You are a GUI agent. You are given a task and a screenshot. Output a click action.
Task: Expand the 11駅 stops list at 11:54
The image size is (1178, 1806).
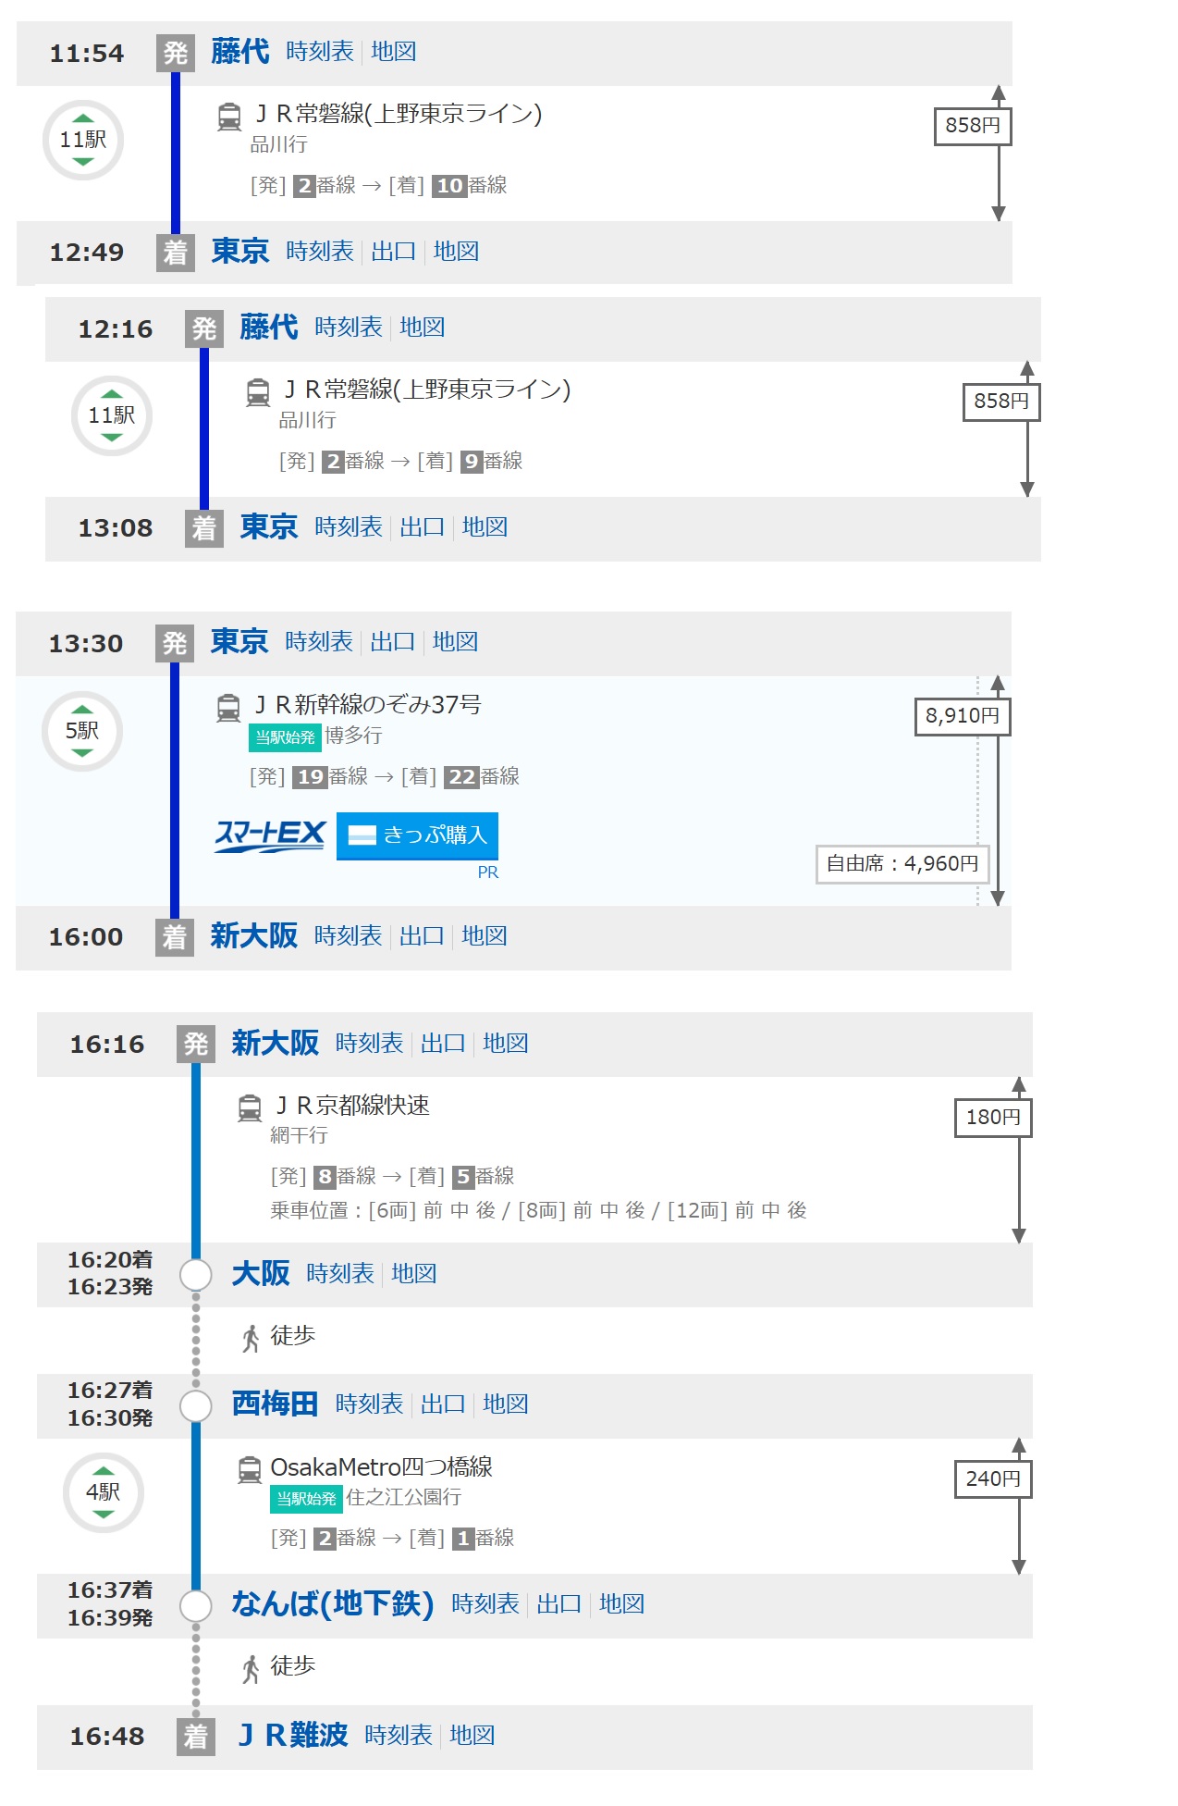pyautogui.click(x=83, y=141)
